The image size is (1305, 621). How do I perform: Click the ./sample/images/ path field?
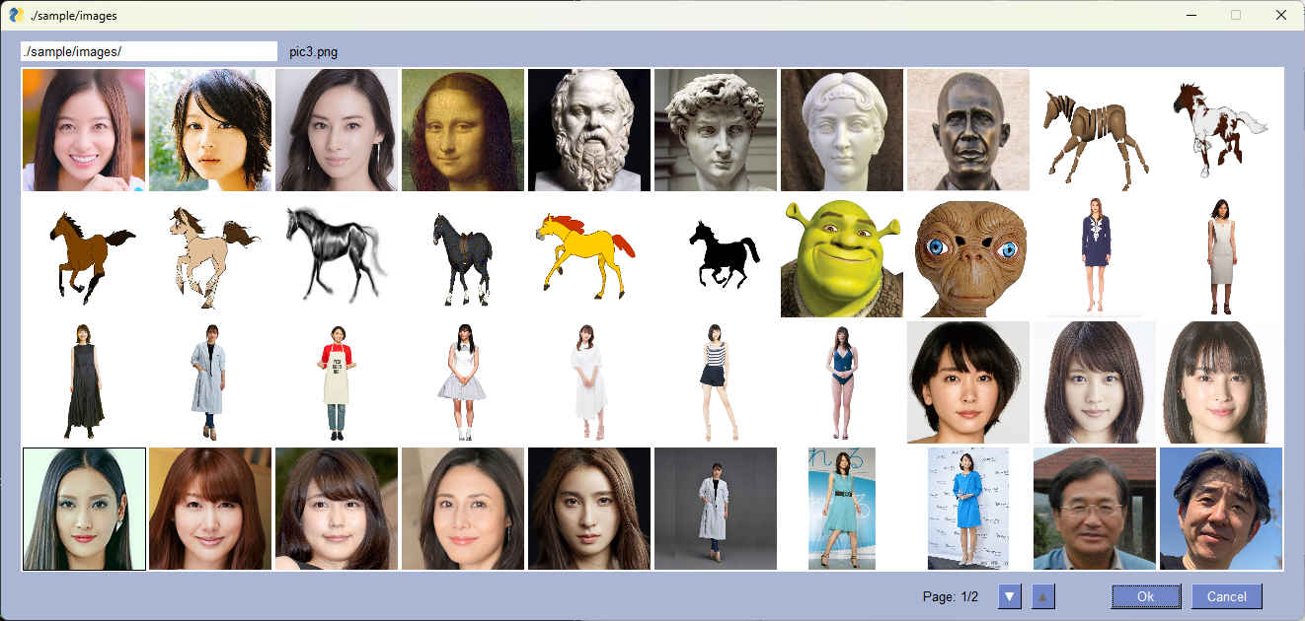[148, 51]
